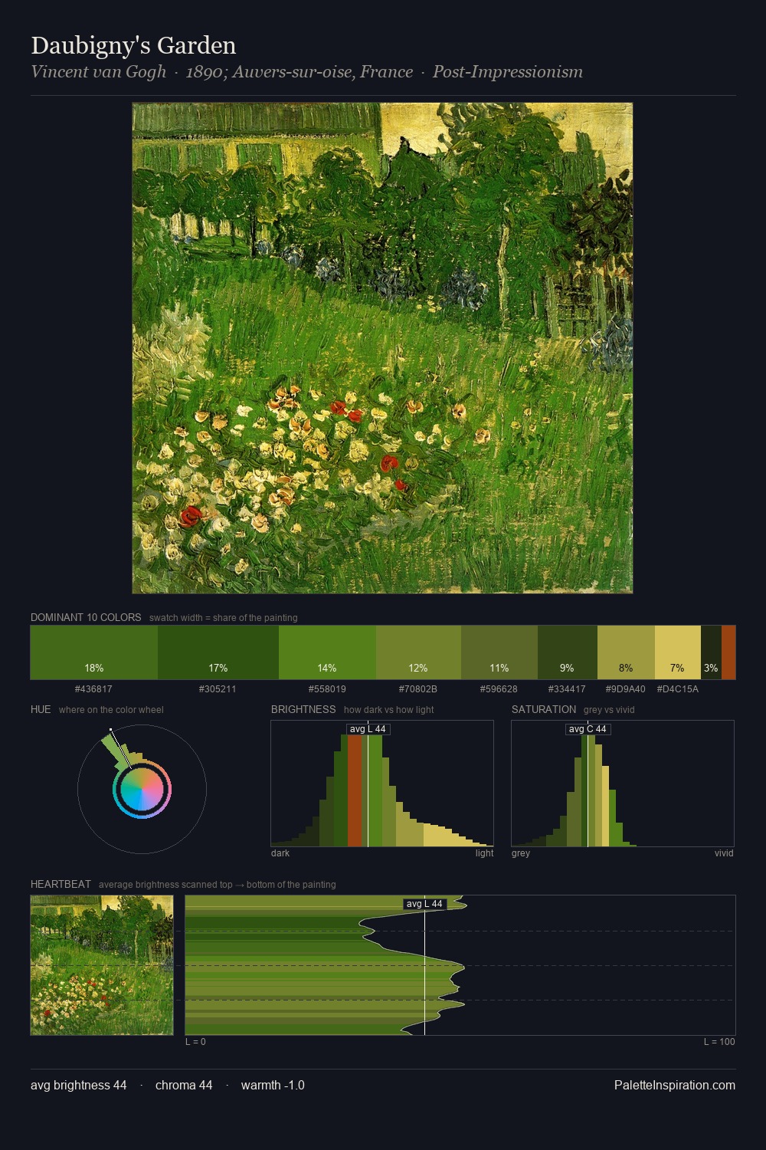The image size is (766, 1150).
Task: Select the artist name "Vincent van Gogh"
Action: (98, 72)
